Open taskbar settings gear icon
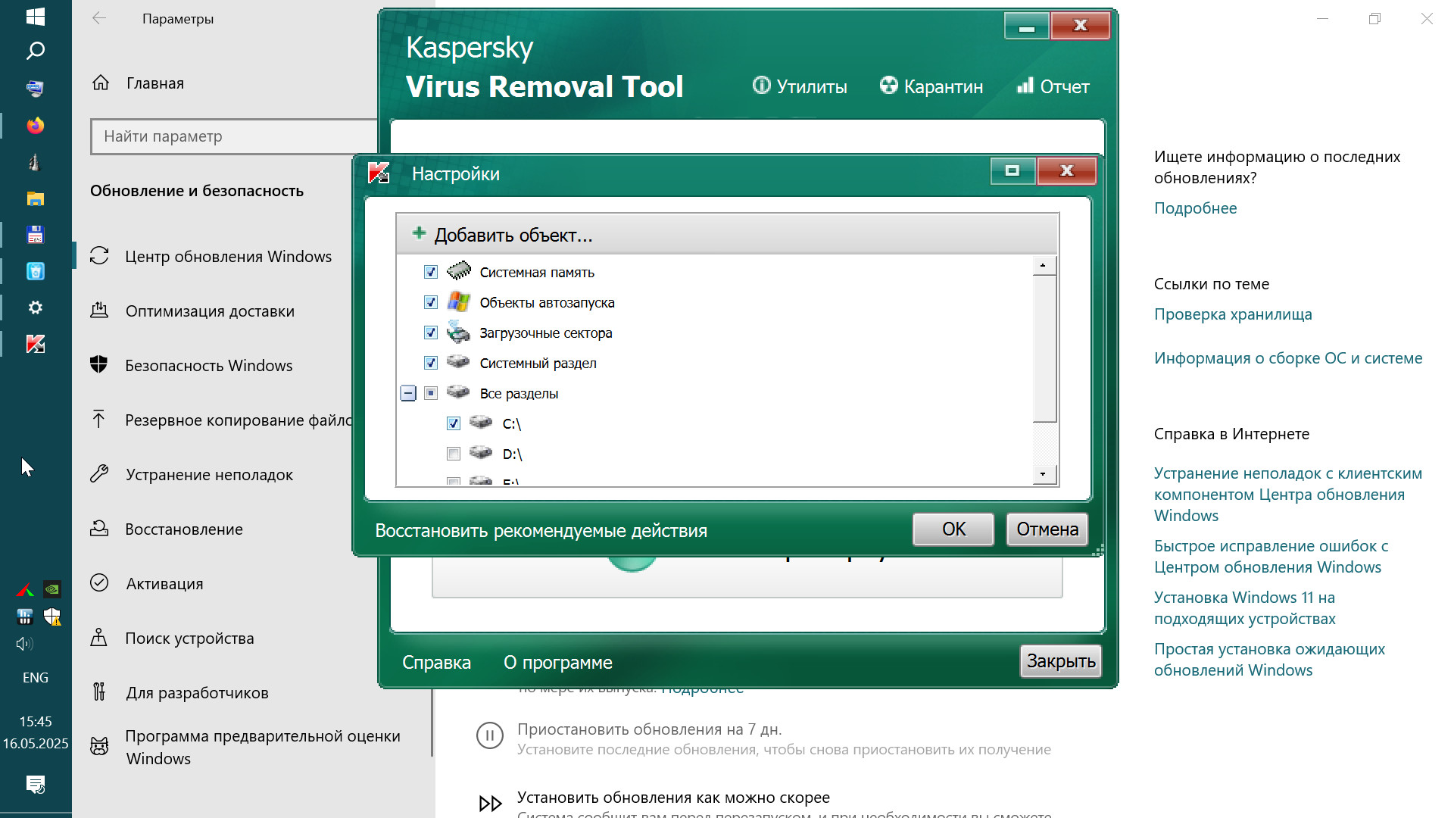This screenshot has height=818, width=1454. [x=36, y=308]
